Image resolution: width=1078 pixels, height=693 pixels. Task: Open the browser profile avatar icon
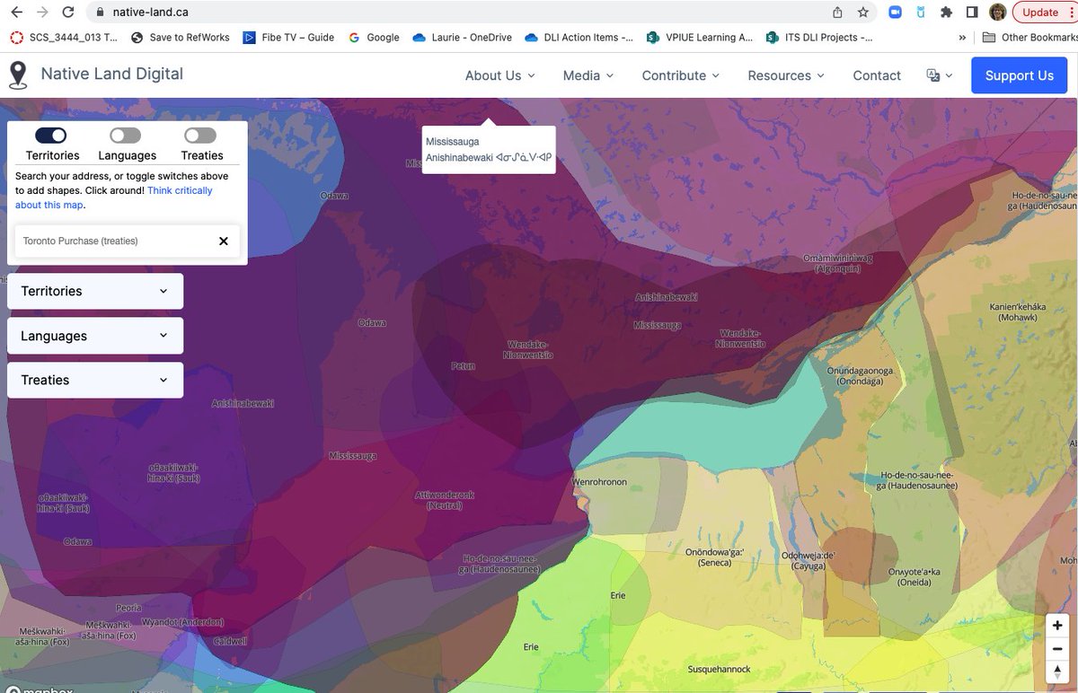click(x=999, y=13)
